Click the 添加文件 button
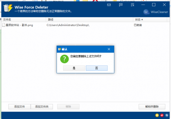 pyautogui.click(x=19, y=107)
